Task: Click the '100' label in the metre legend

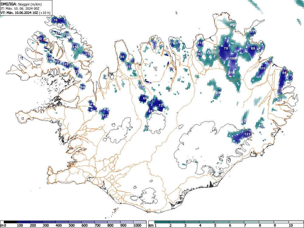Action: 20,226
